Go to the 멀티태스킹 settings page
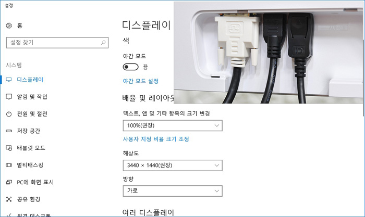The image size is (365, 217). click(30, 165)
